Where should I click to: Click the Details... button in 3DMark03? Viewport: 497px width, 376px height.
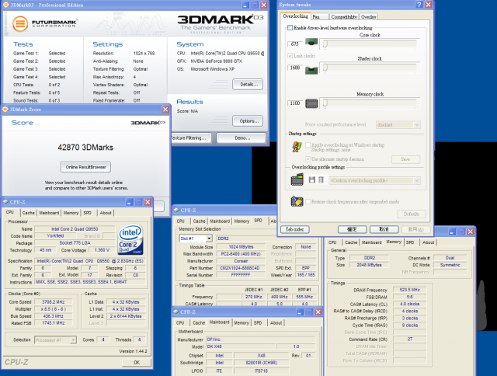click(x=248, y=85)
